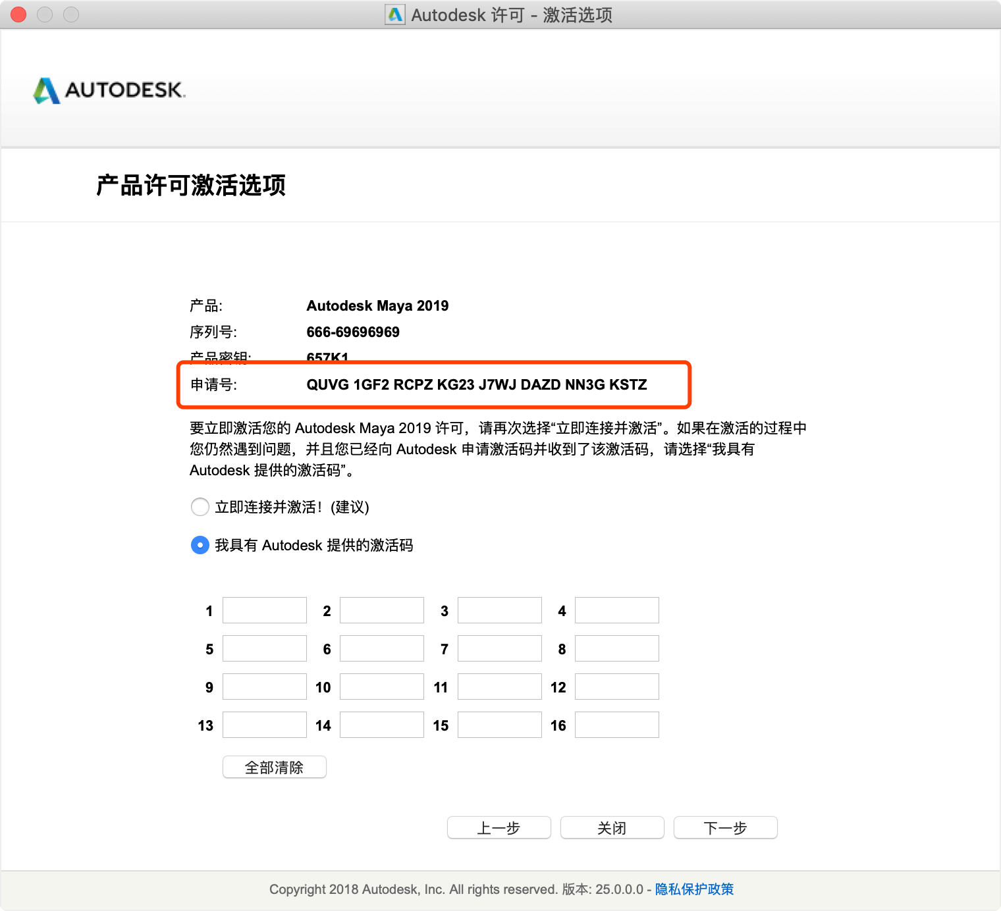Click the 关闭 button
The image size is (1001, 911).
612,827
